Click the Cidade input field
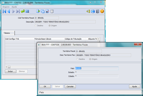This screenshot has width=143, height=96. coord(97,76)
